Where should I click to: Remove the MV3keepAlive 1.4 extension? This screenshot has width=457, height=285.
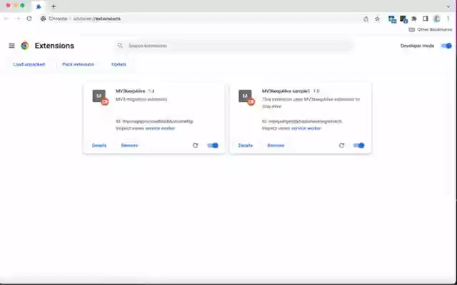(x=130, y=145)
